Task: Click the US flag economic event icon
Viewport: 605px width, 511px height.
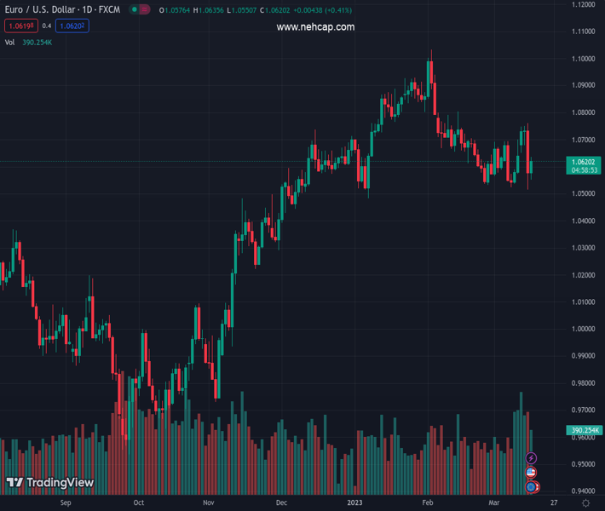Action: click(532, 473)
